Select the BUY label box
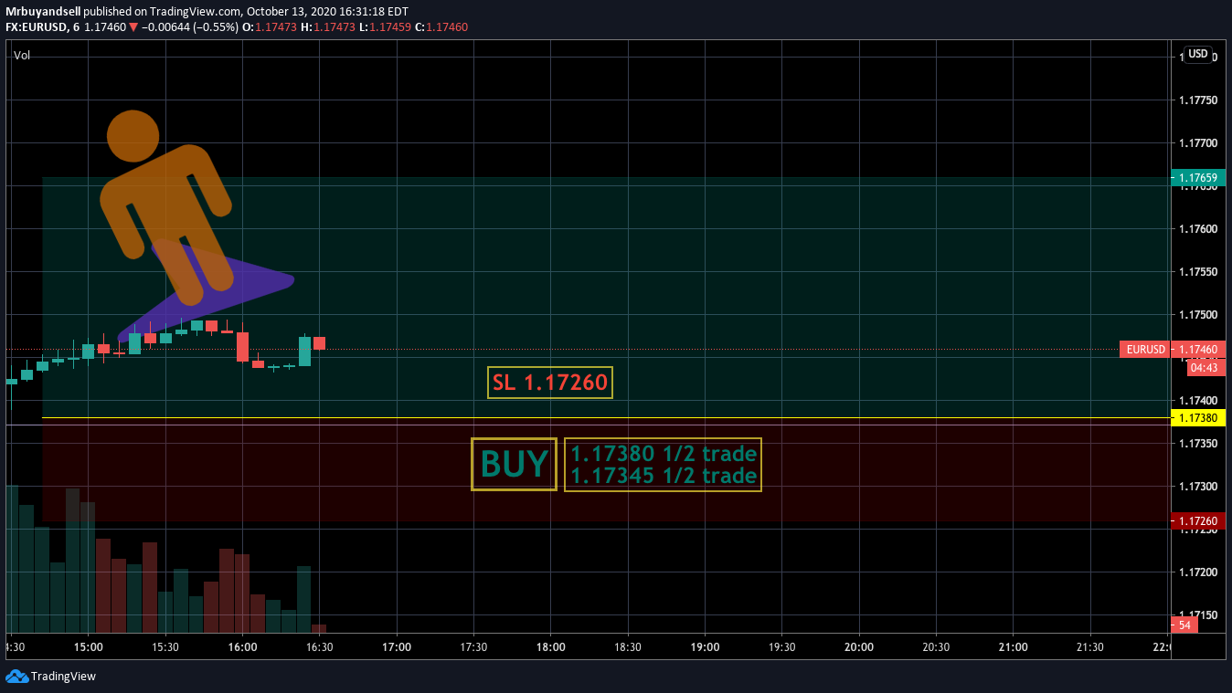The width and height of the screenshot is (1232, 693). tap(514, 465)
